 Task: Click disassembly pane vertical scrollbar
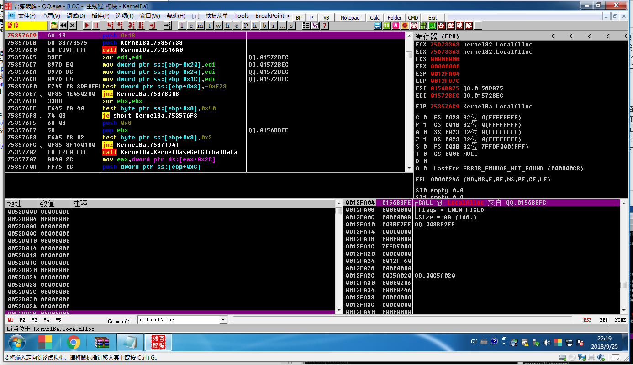click(409, 101)
